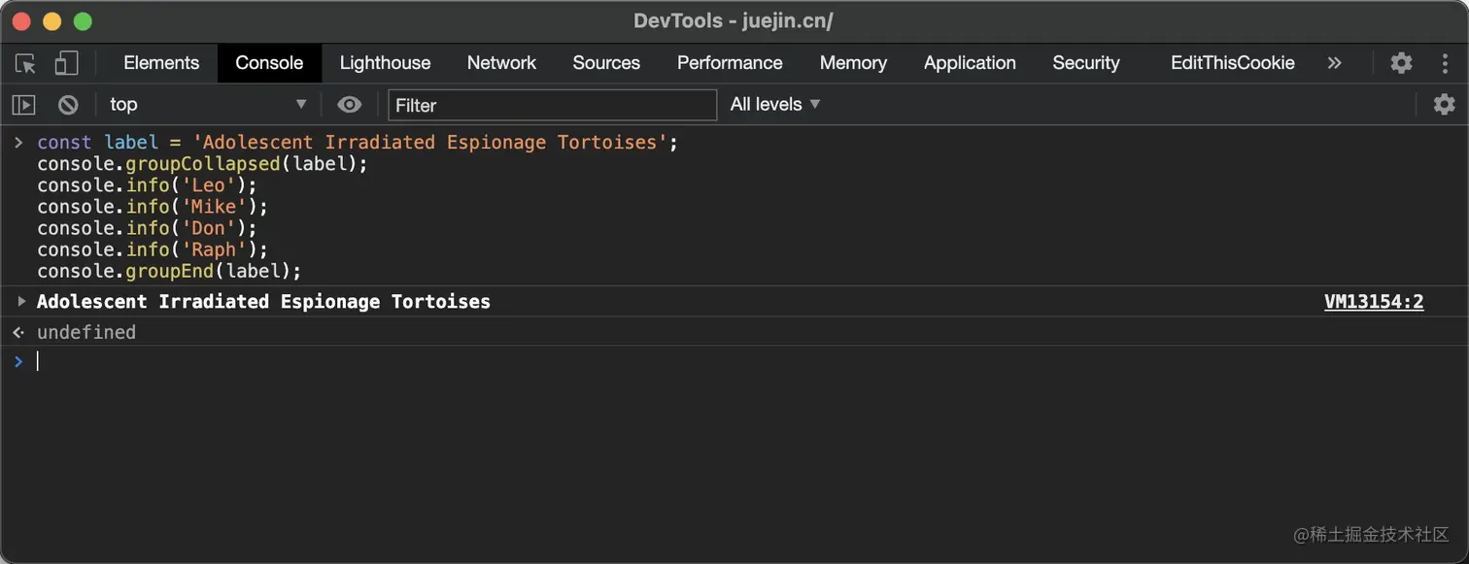
Task: Open the three-dot customize DevTools menu
Action: click(x=1445, y=63)
